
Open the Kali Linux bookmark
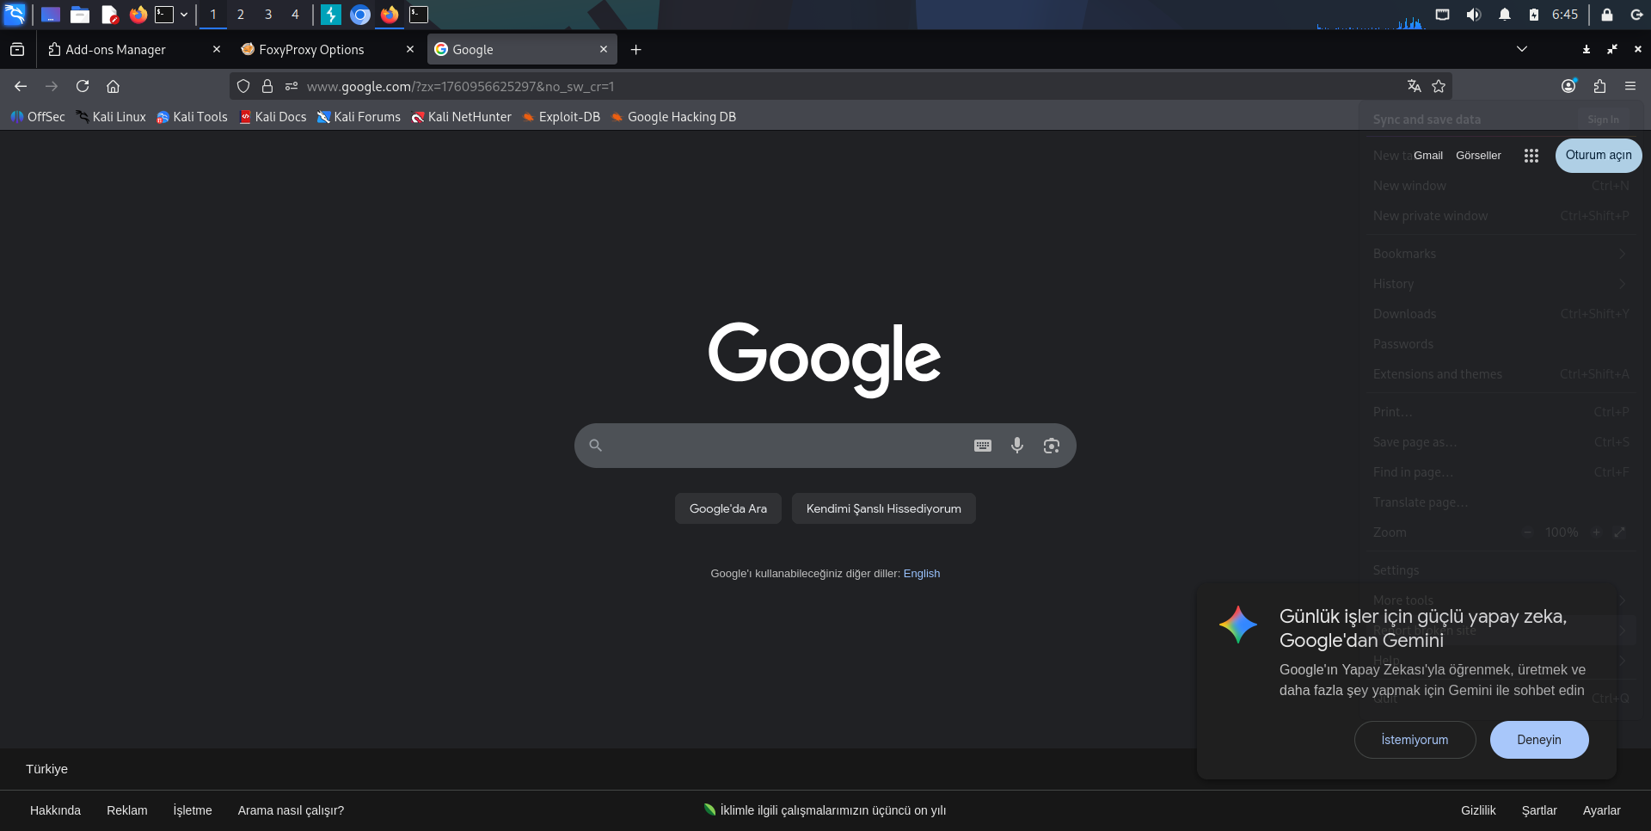coord(111,117)
